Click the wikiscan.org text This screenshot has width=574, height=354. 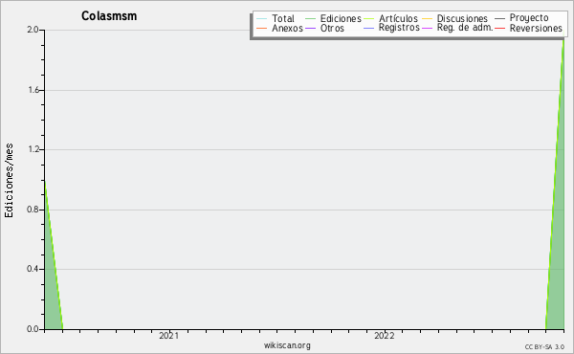(287, 345)
